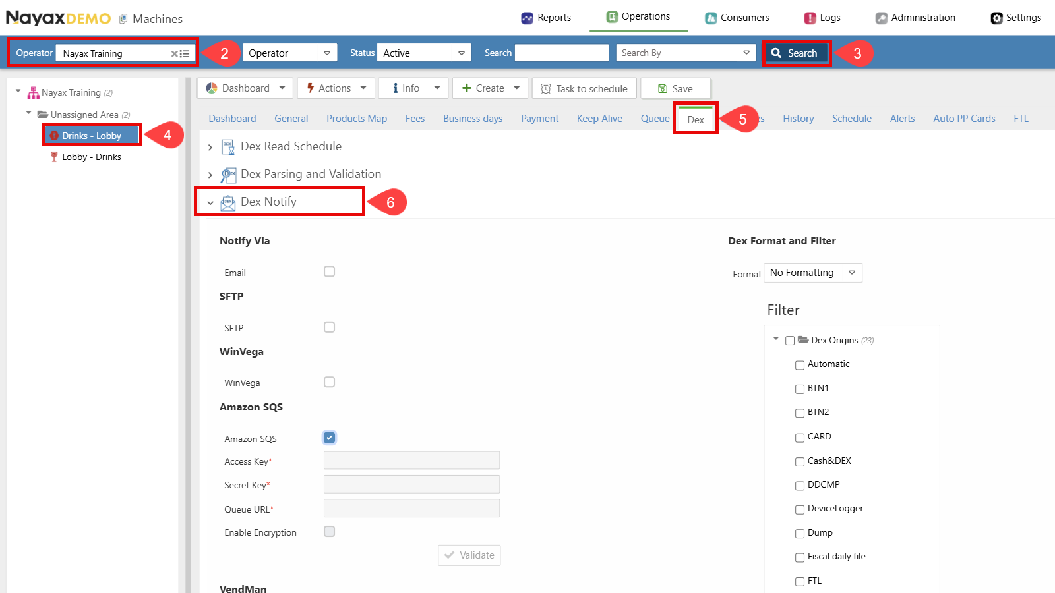Collapse the Nayax Training tree node
The height and width of the screenshot is (593, 1055).
pos(18,92)
